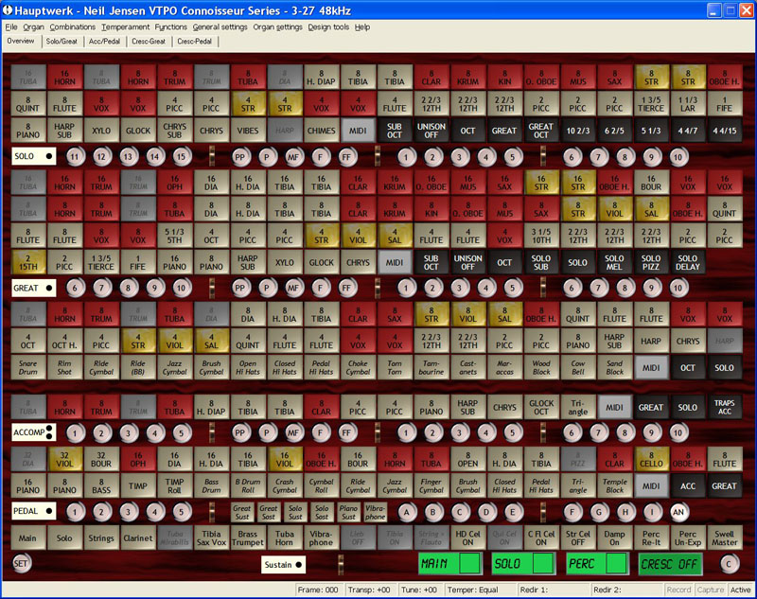Toggle the Choke Cymbal tab
The height and width of the screenshot is (599, 757).
(358, 367)
